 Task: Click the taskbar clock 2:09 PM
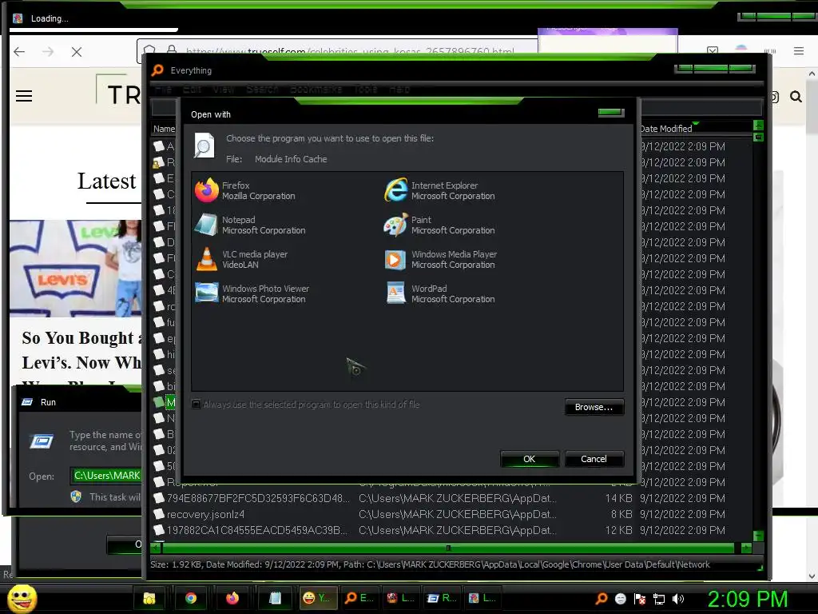[x=747, y=599]
